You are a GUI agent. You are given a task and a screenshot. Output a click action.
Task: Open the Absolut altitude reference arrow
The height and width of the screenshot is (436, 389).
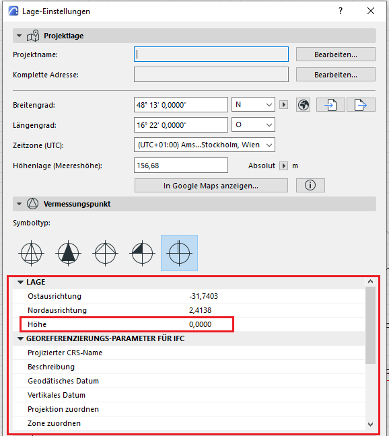pyautogui.click(x=283, y=166)
